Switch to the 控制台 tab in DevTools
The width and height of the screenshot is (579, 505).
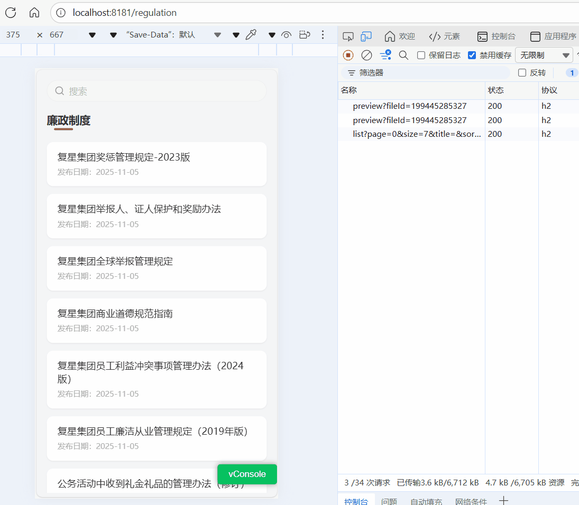[x=496, y=36]
